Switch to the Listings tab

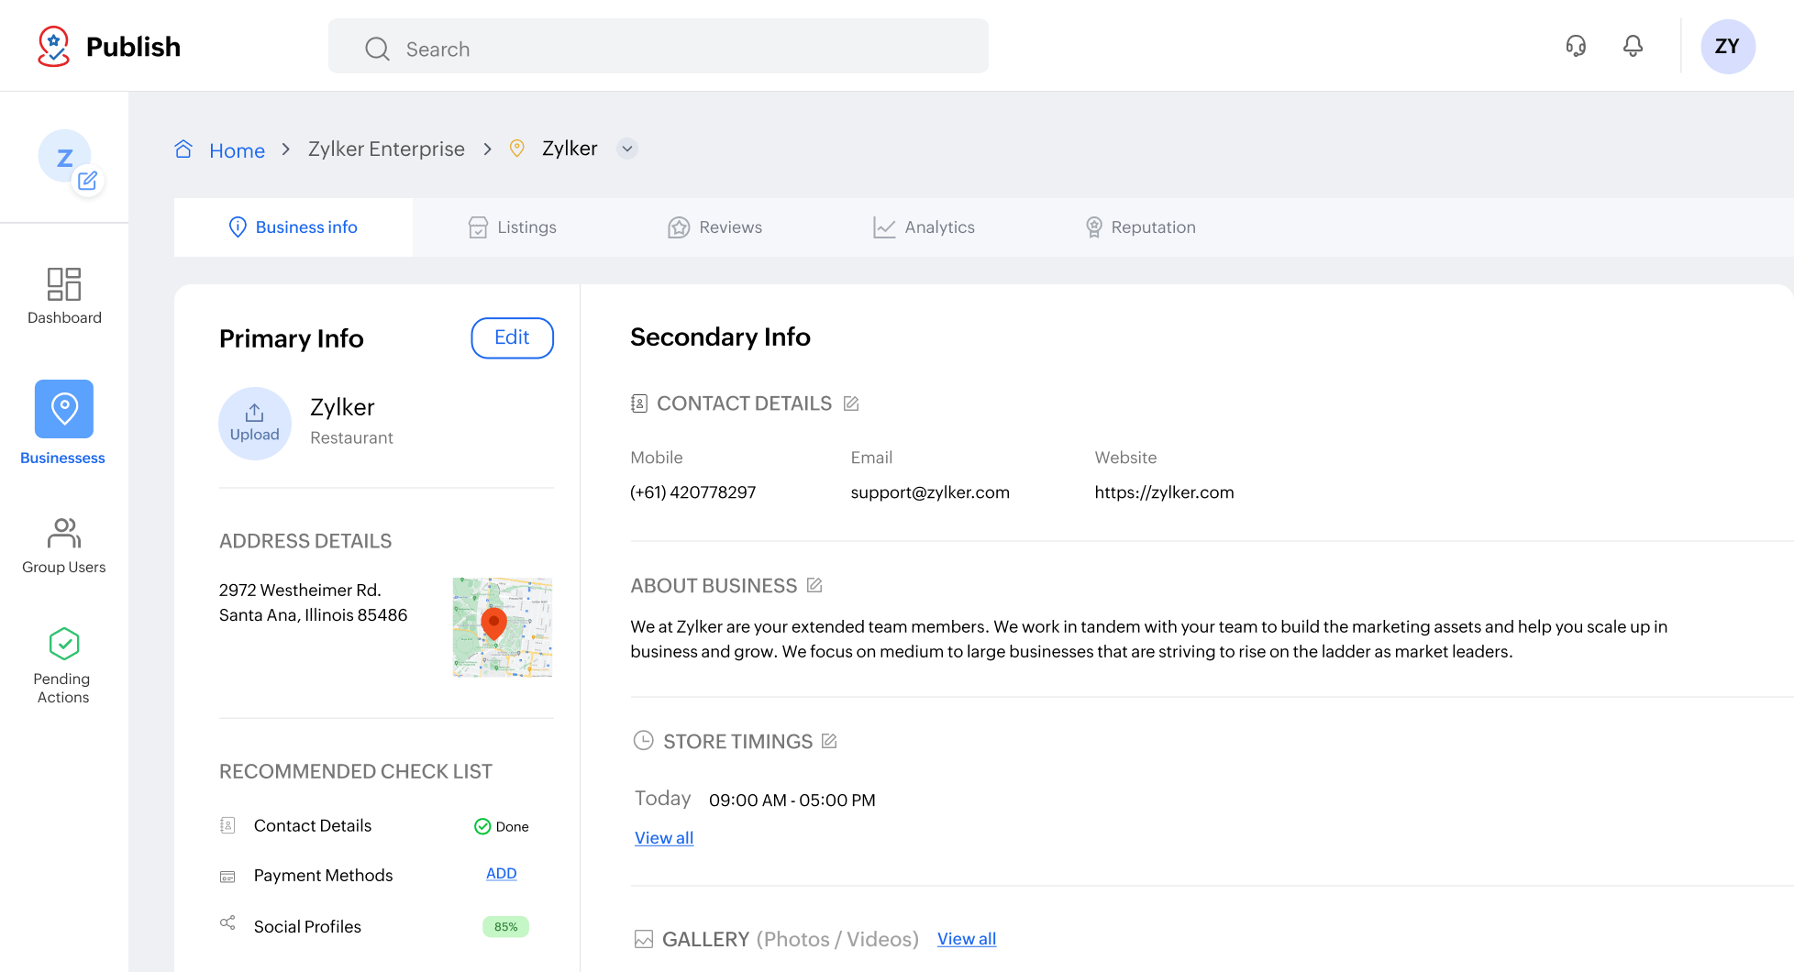[x=512, y=226]
